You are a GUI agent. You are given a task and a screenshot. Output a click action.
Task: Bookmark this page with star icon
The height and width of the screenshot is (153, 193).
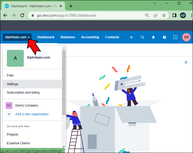164,15
